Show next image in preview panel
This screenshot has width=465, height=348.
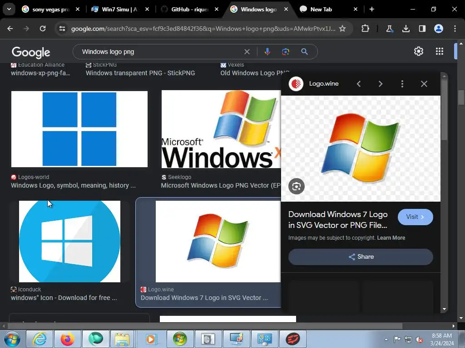click(x=381, y=84)
